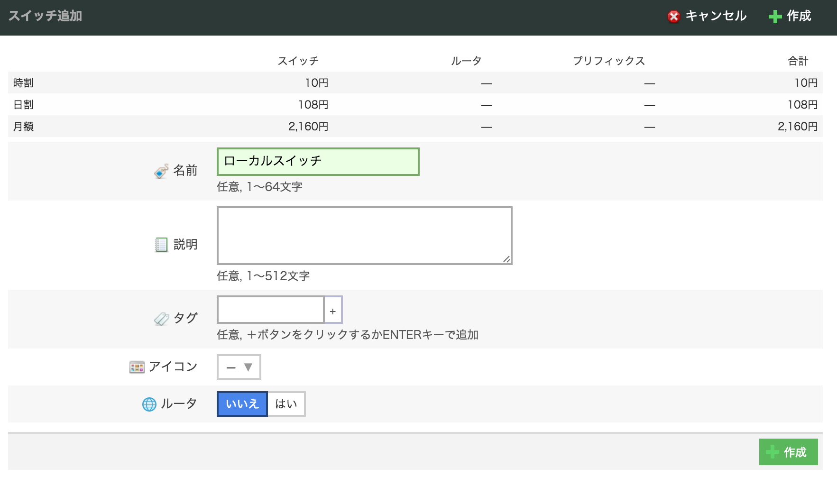Click the palette icon beside アイコン

pos(137,367)
